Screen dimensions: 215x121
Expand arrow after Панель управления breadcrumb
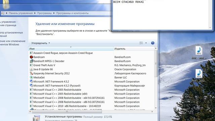[x=35, y=13]
